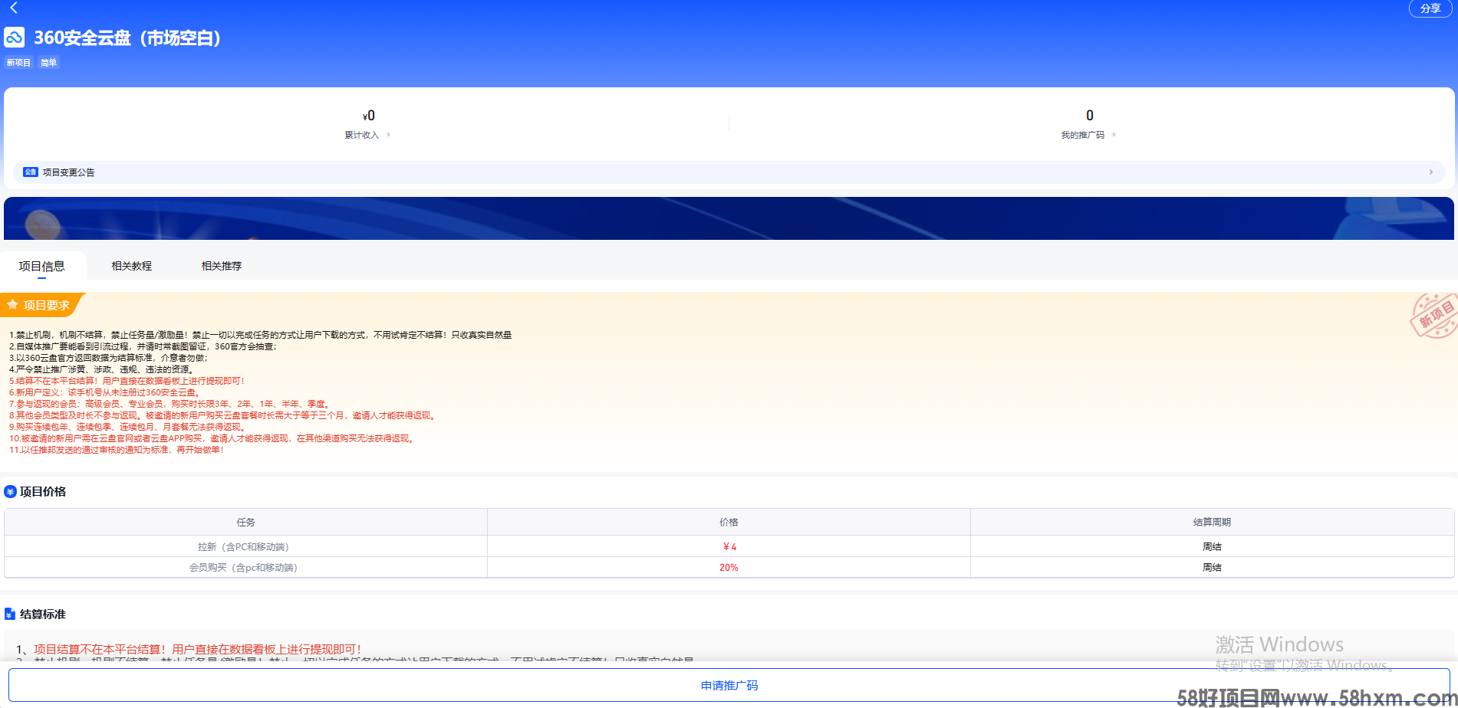This screenshot has width=1458, height=708.
Task: Click the title 360安全云盘（市场空白）
Action: 127,38
